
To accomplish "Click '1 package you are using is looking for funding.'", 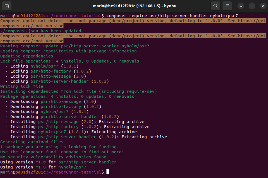I will point(60,147).
